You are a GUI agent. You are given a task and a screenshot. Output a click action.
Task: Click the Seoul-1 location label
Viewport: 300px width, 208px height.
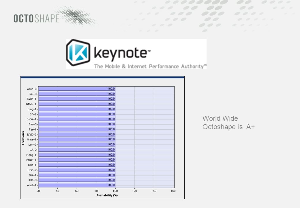pyautogui.click(x=31, y=119)
